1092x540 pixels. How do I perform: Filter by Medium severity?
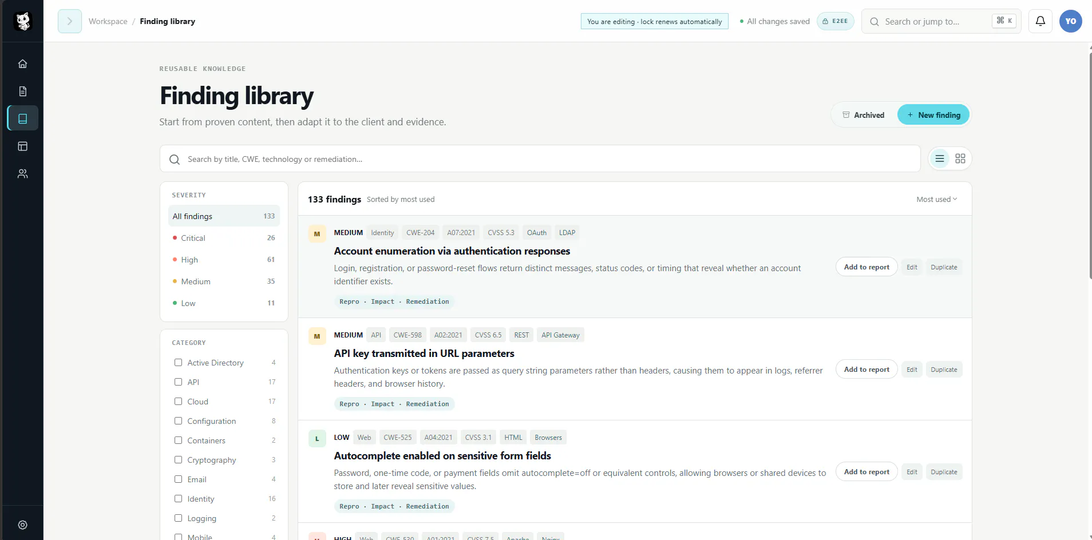[x=224, y=281]
